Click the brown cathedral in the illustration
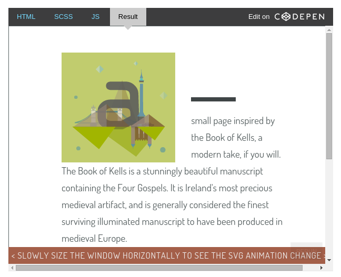Screen dimensions: 341x277 click(x=142, y=137)
